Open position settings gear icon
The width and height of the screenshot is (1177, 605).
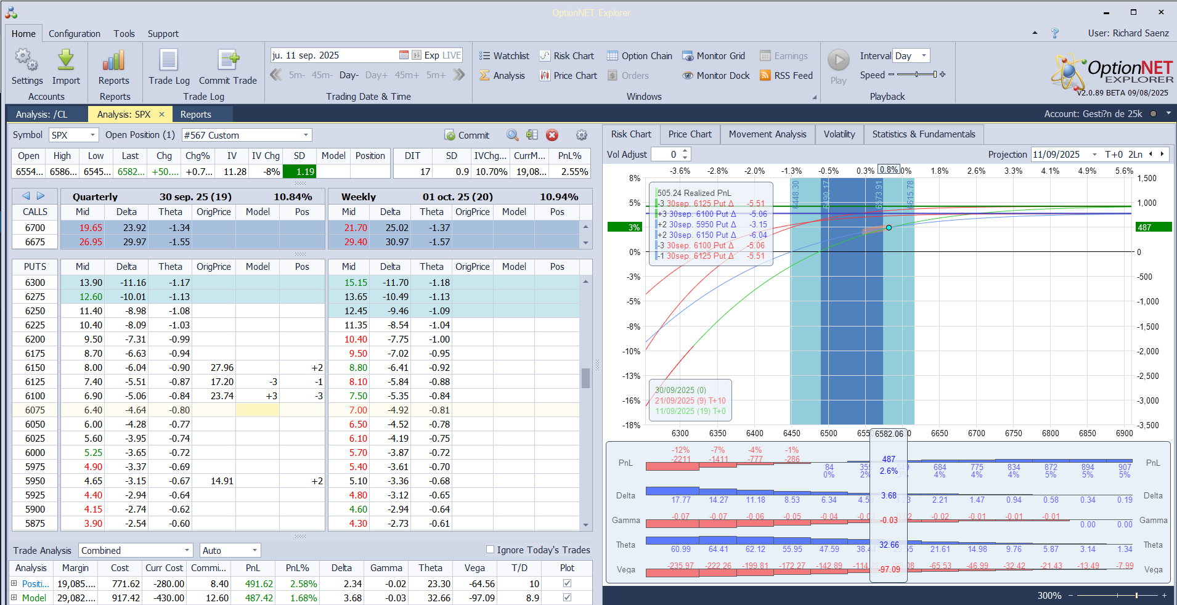581,135
